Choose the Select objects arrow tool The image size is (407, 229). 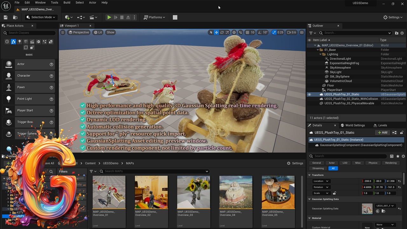(x=211, y=32)
